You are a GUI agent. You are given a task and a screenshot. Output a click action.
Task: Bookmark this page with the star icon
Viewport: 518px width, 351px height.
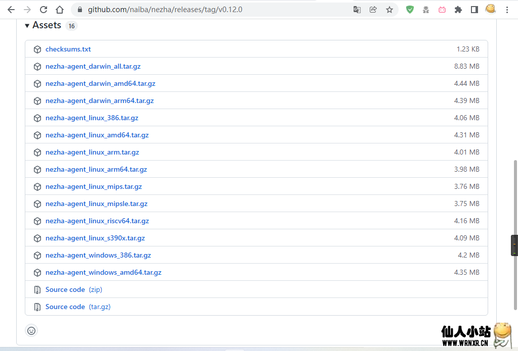tap(389, 10)
